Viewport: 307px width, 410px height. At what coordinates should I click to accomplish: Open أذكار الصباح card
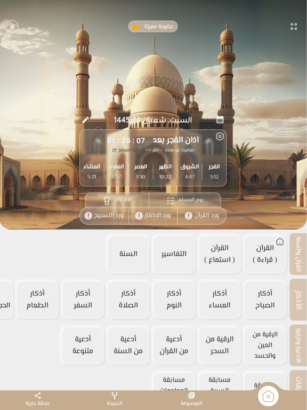tap(265, 299)
